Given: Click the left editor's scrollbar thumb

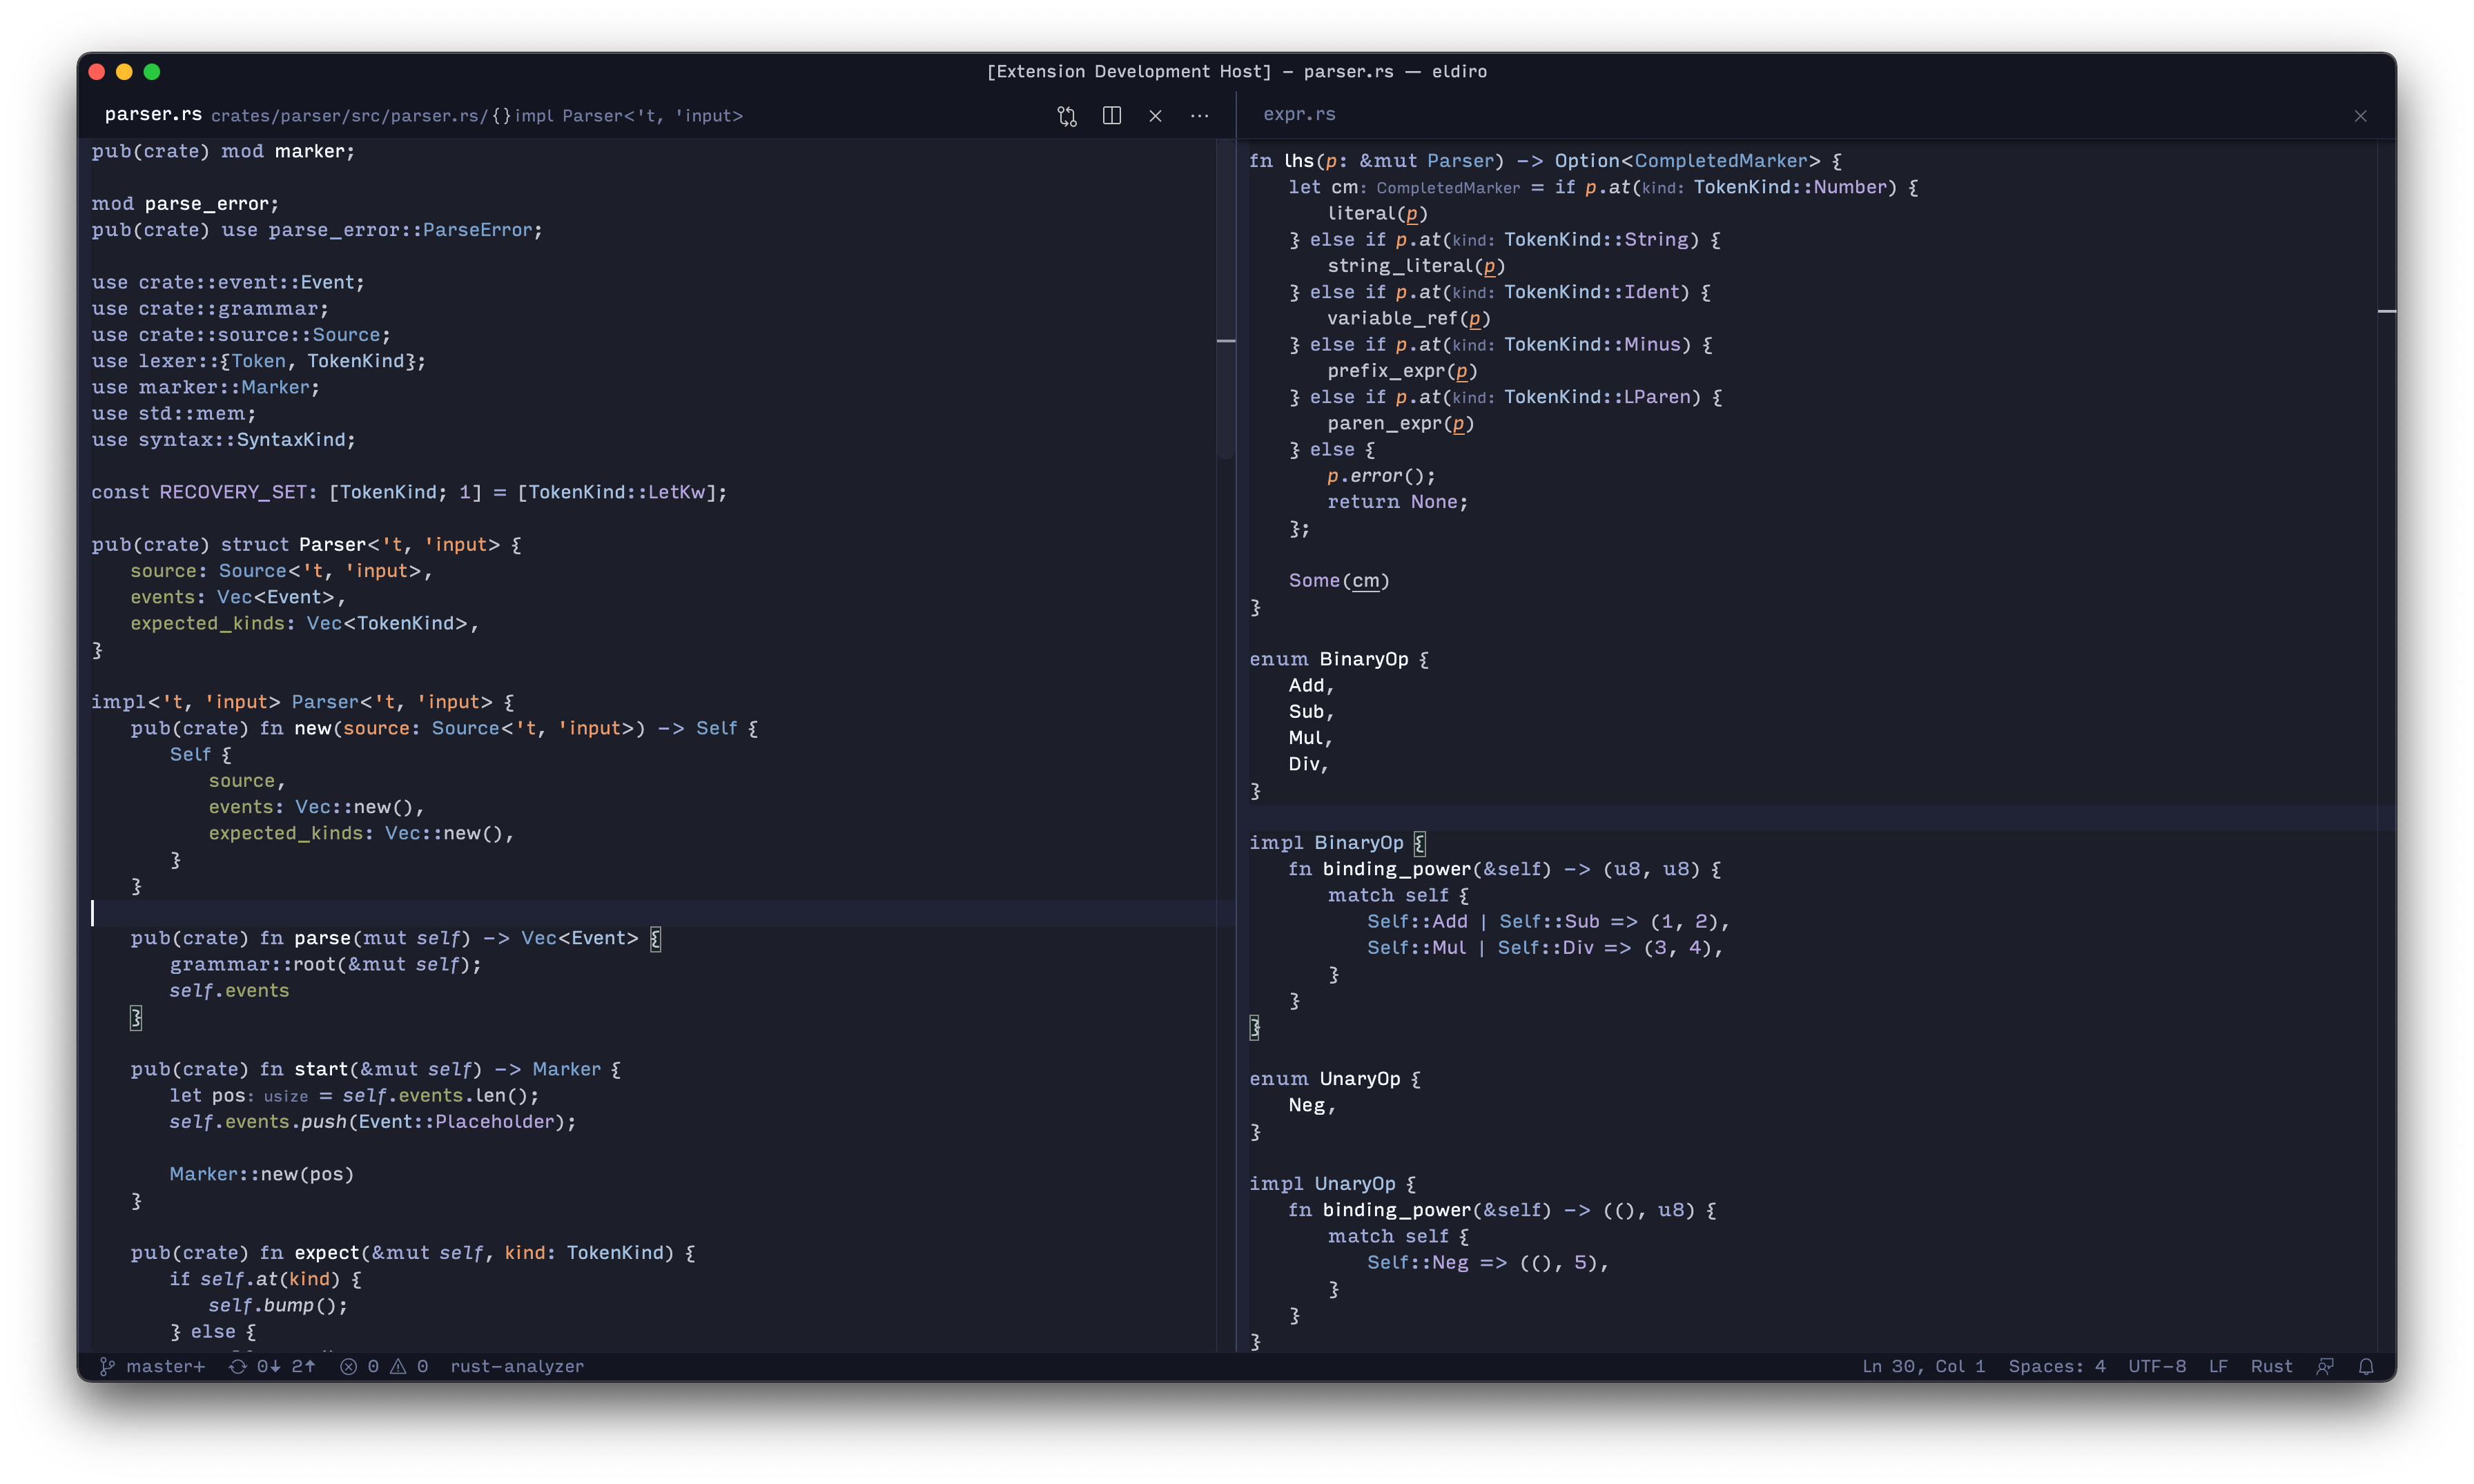Looking at the screenshot, I should (1225, 300).
